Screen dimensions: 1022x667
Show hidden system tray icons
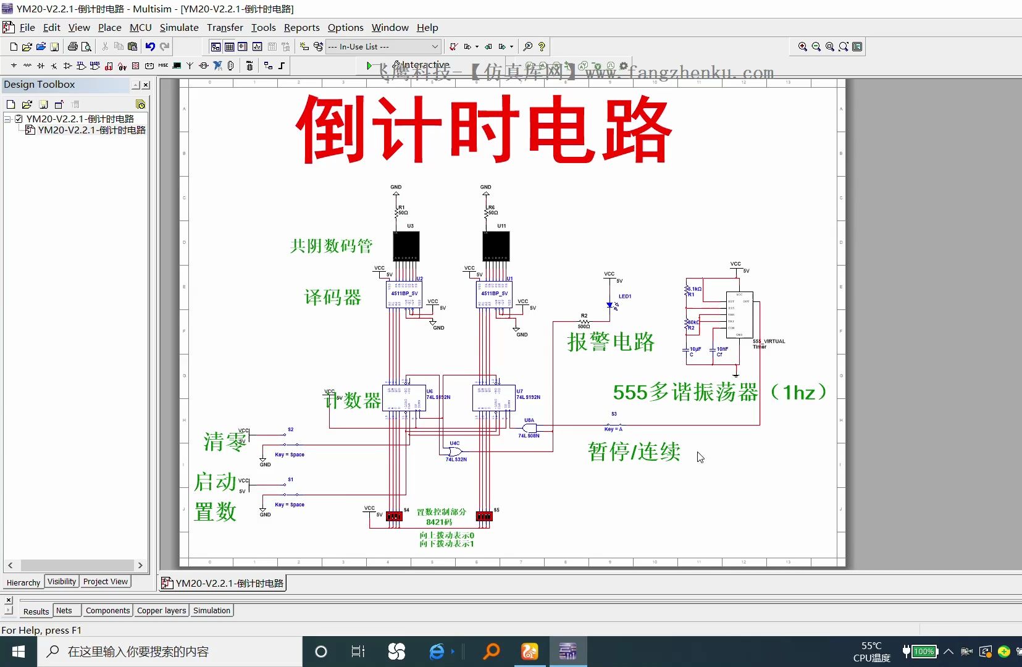[x=949, y=652]
